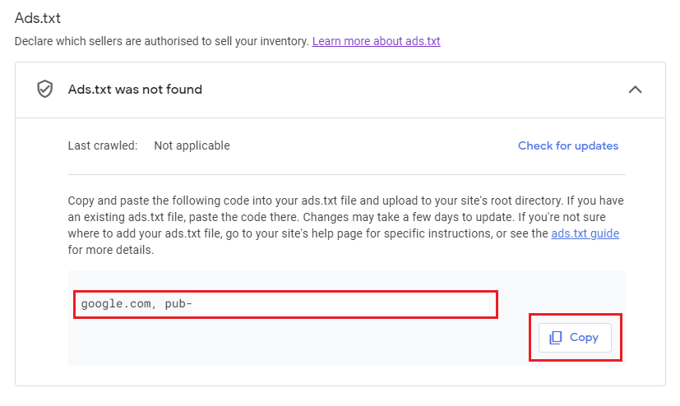
Task: Click the 'Ads.txt was not found' title
Action: point(135,90)
